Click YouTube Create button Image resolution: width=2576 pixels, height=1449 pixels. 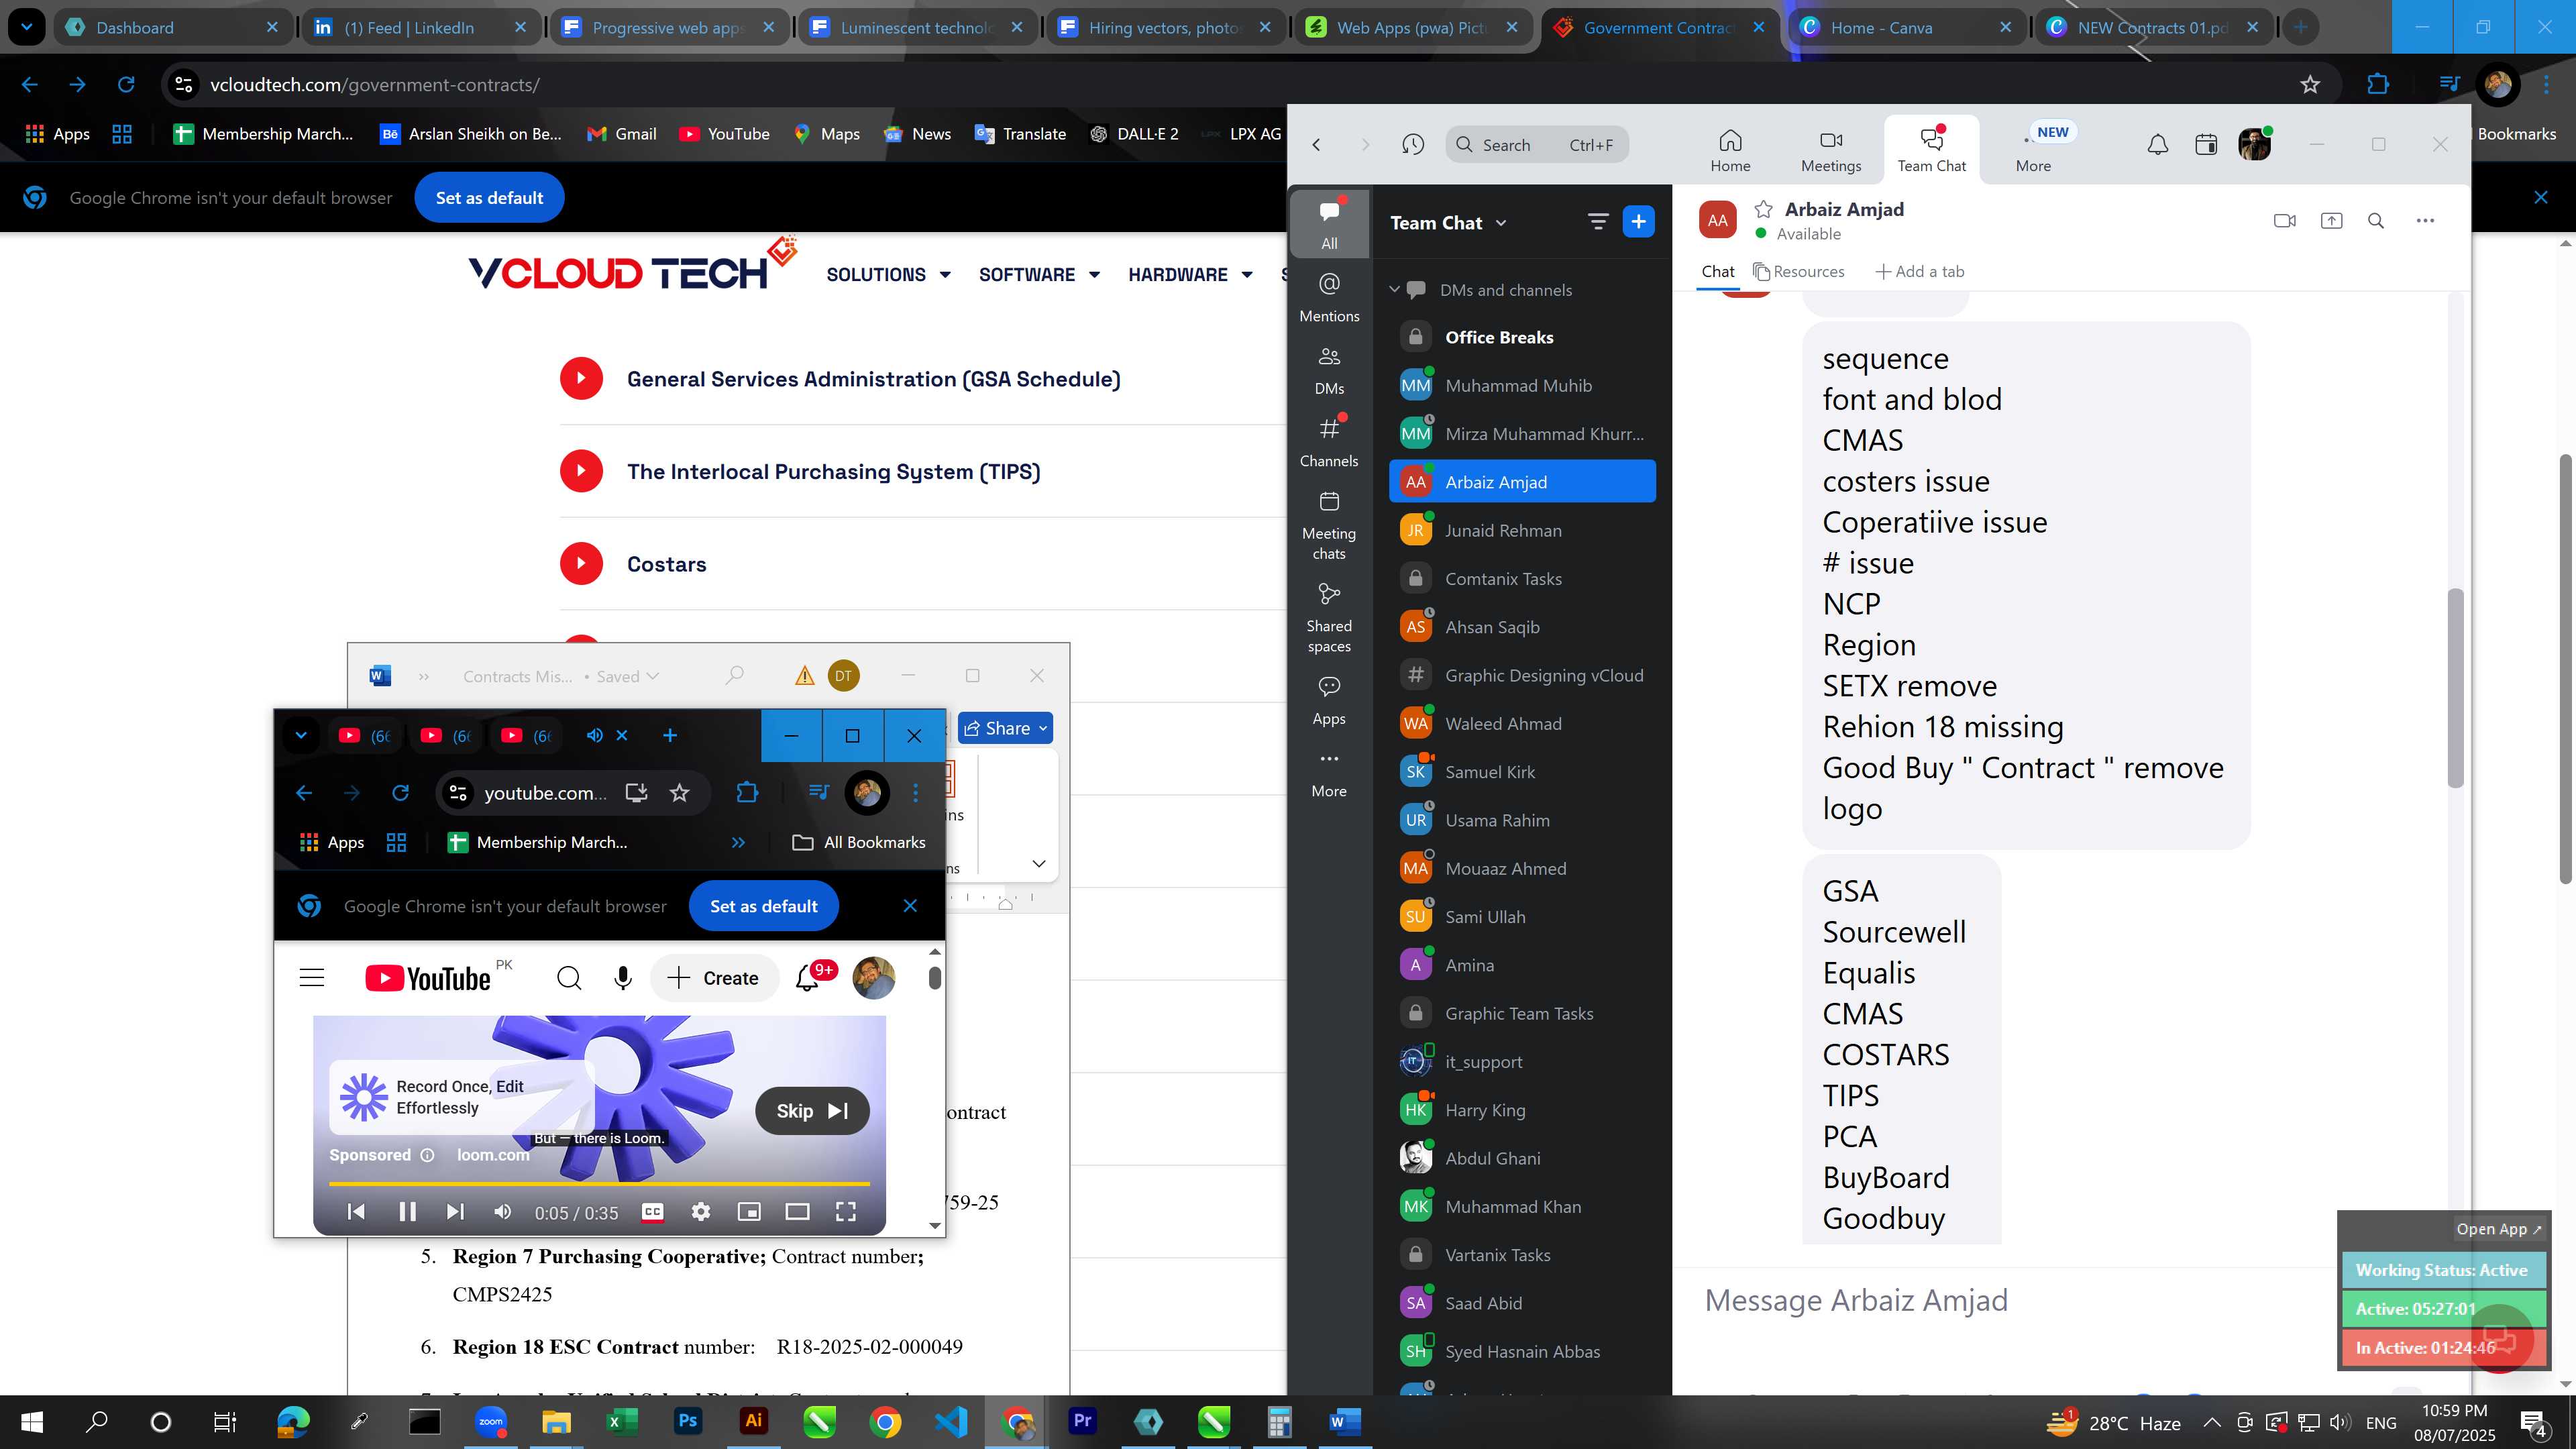pyautogui.click(x=713, y=978)
